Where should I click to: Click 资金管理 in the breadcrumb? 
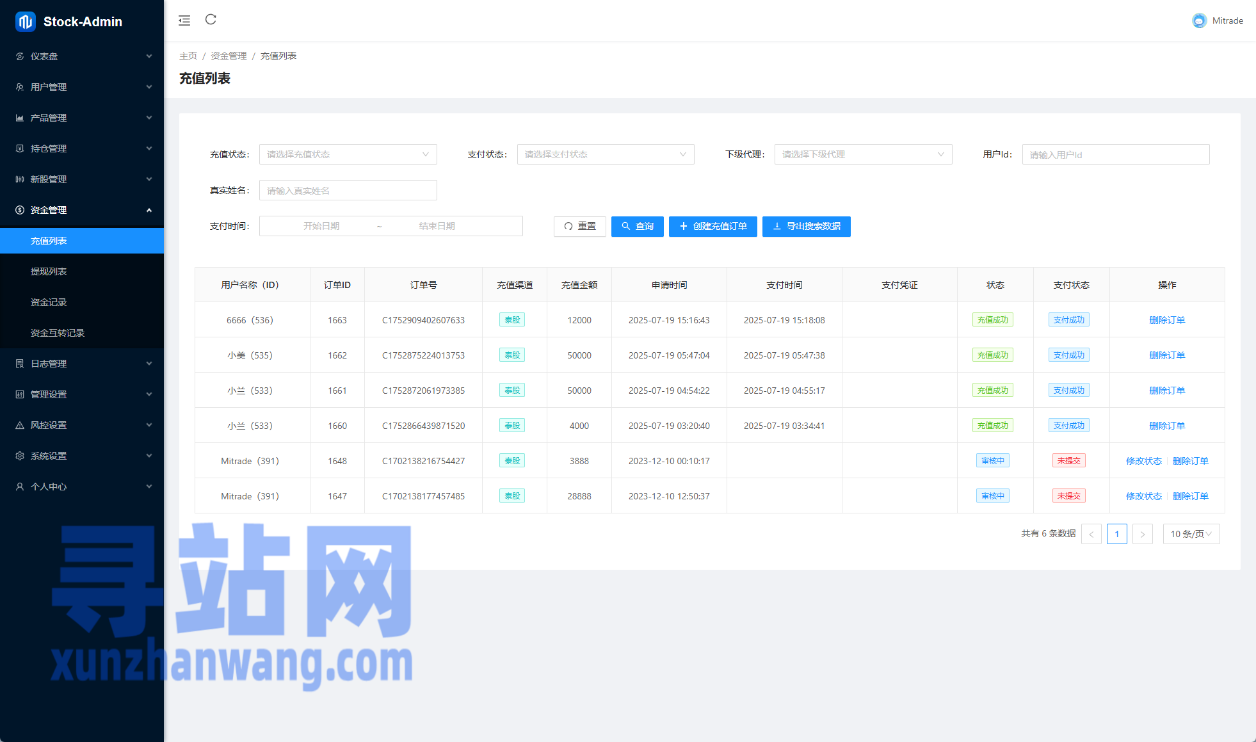[229, 56]
